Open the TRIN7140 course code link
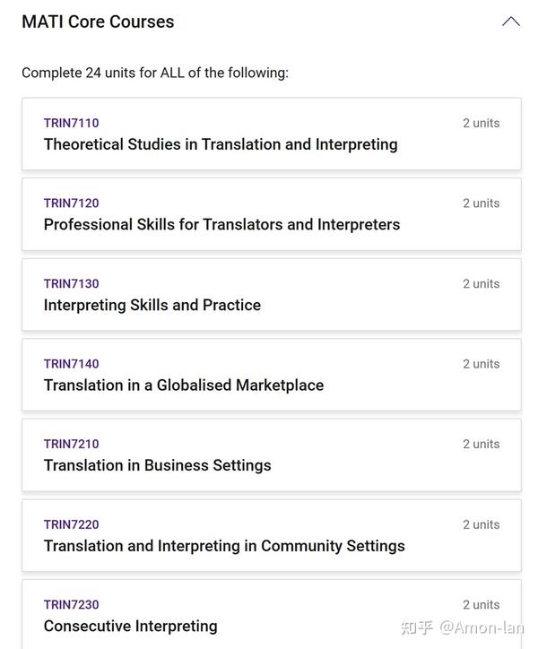The height and width of the screenshot is (649, 538). tap(71, 364)
